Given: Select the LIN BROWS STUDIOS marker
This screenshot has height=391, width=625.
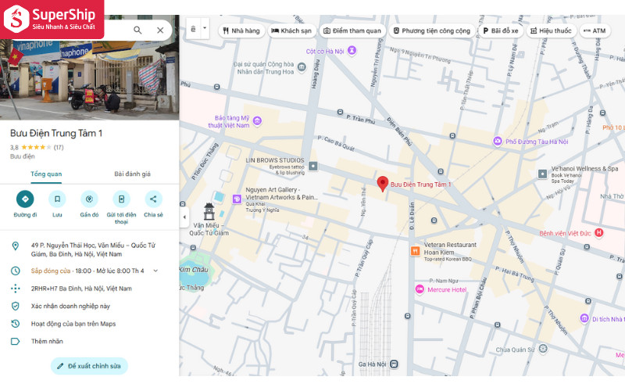Looking at the screenshot, I should pyautogui.click(x=313, y=166).
